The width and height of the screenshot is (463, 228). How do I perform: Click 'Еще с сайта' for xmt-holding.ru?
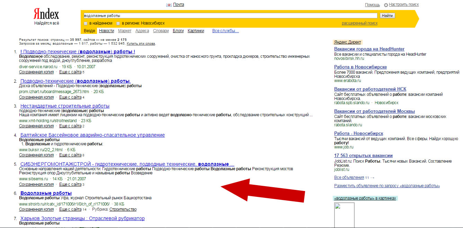tap(70, 126)
